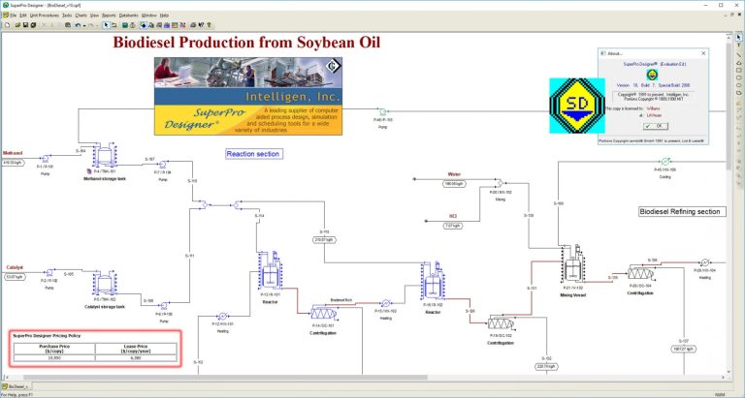Click the printer icon in toolbar
The width and height of the screenshot is (745, 398).
193,24
